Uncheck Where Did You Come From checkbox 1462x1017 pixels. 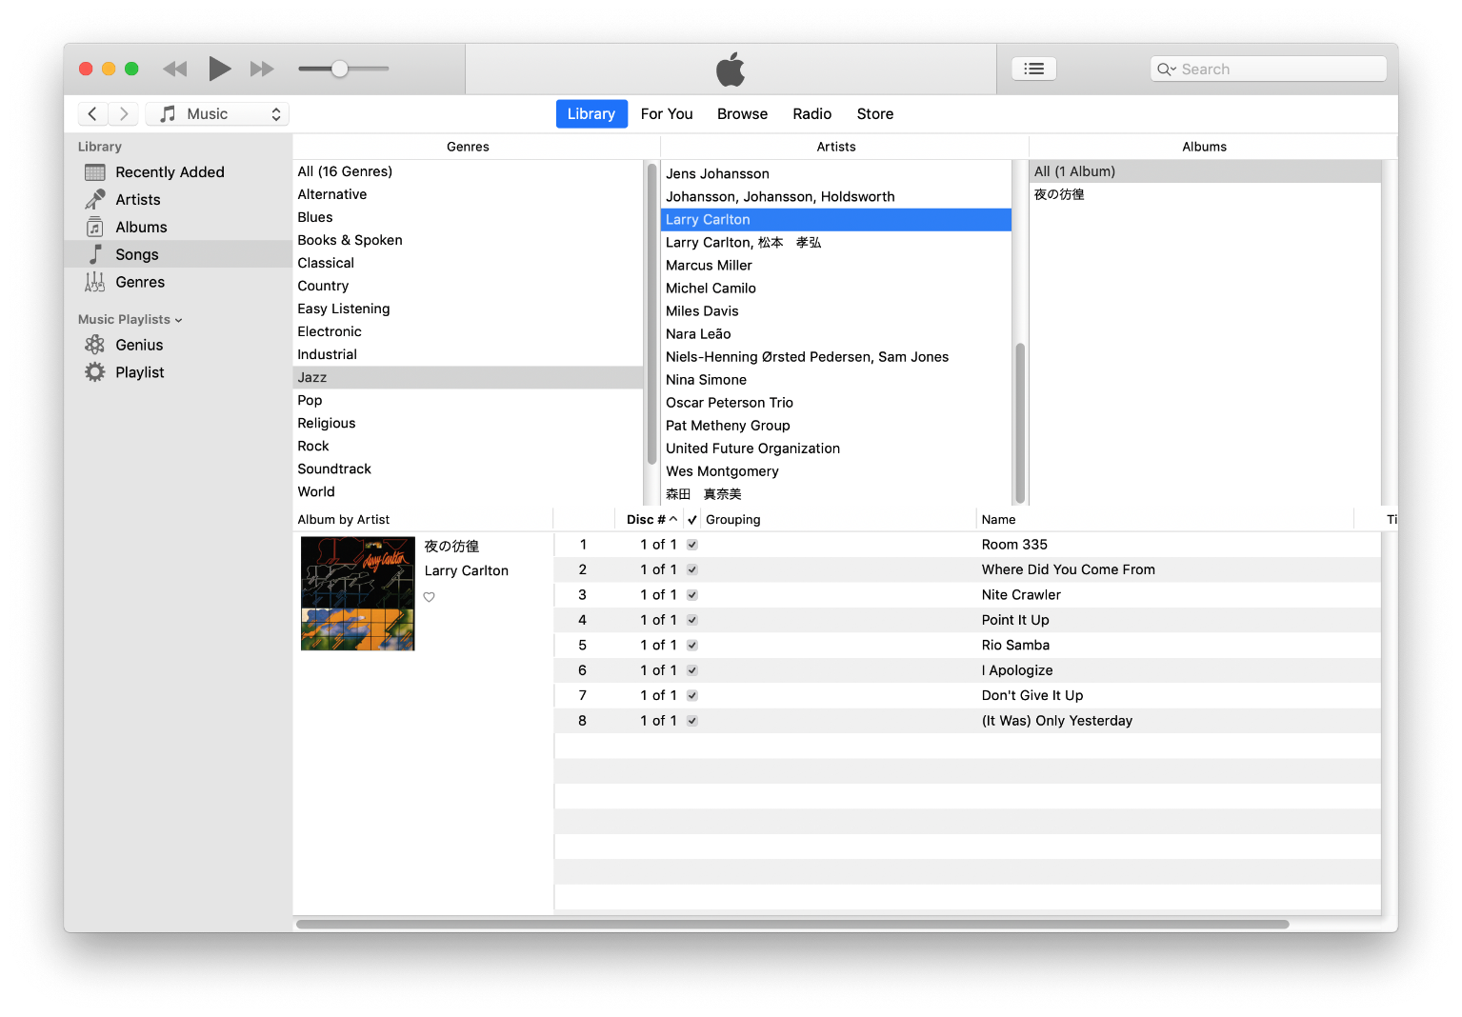[692, 569]
